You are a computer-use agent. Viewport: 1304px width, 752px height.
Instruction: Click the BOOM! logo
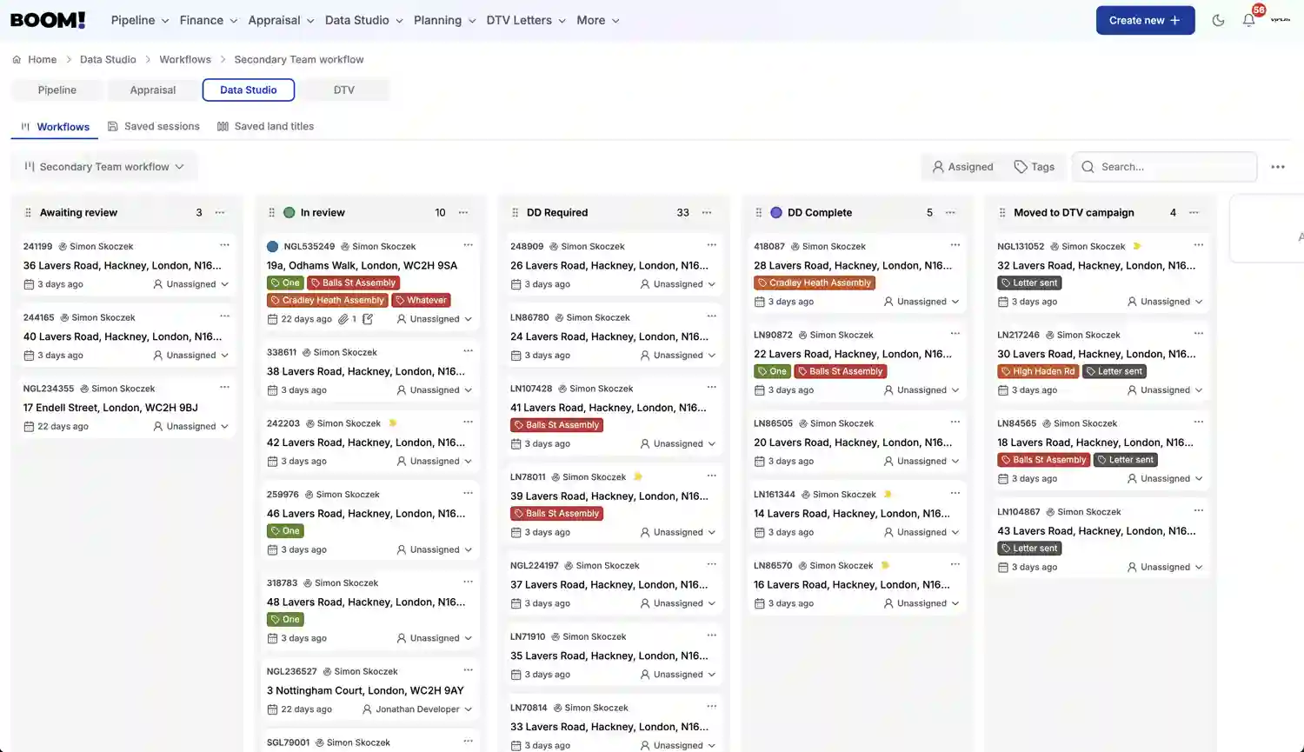click(48, 20)
